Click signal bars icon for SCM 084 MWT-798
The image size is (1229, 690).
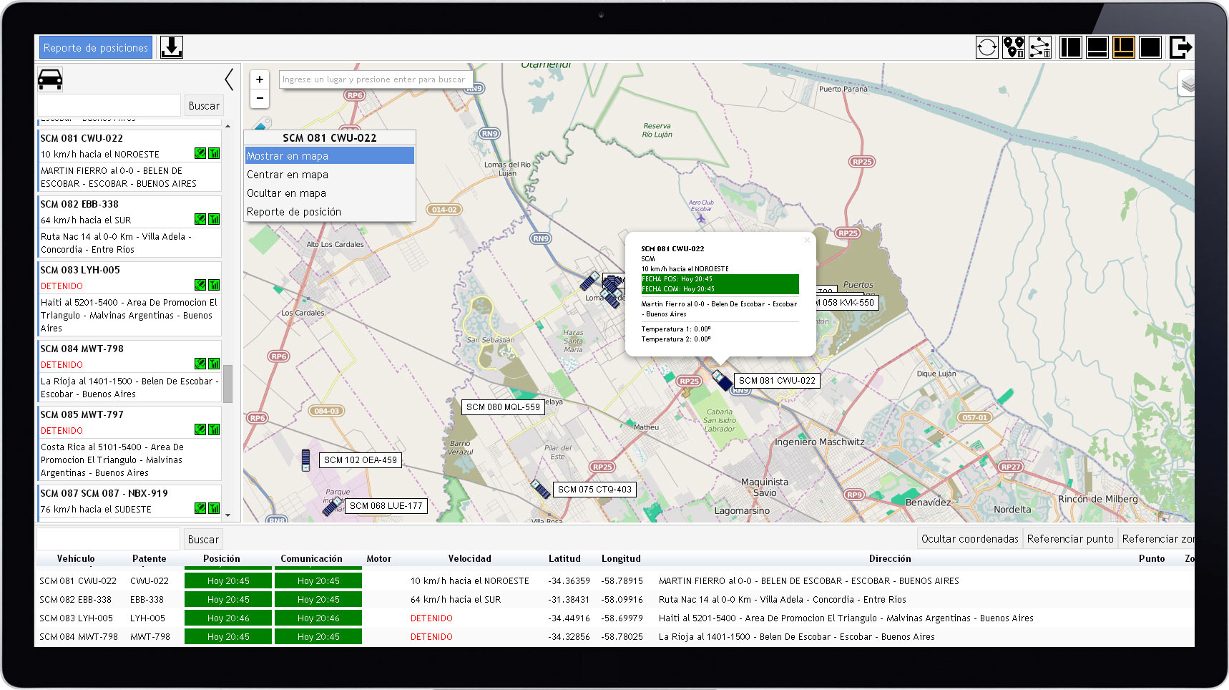coord(214,364)
